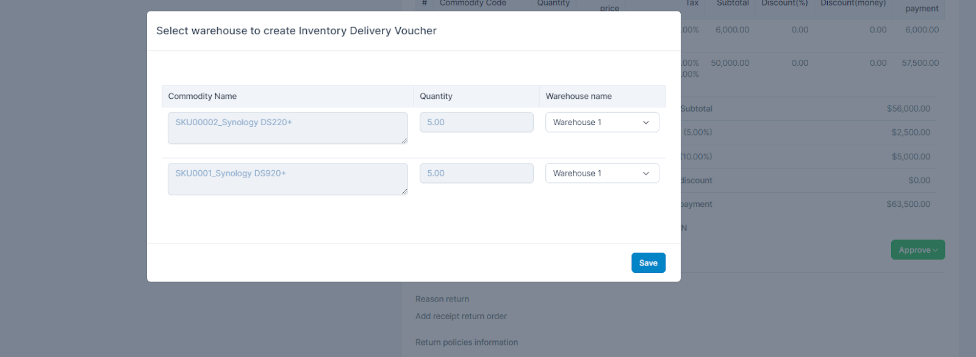Click the resize handle of the DS920+ text area
The height and width of the screenshot is (357, 976).
tap(404, 192)
